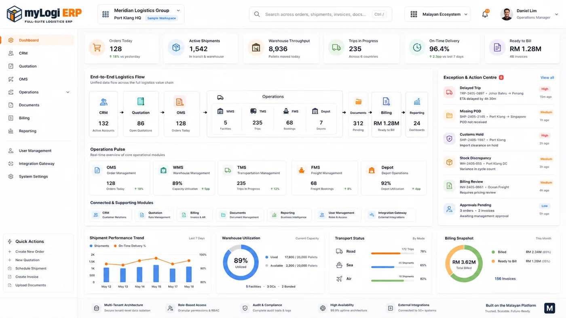566x318 pixels.
Task: Click the Air plane icon in Transport Status
Action: (x=339, y=279)
